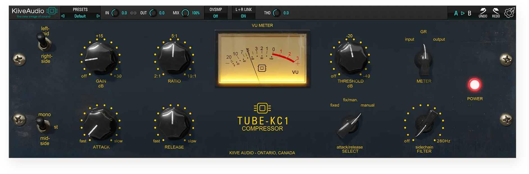Click the 'manual' selector label
The height and width of the screenshot is (174, 529).
click(367, 105)
